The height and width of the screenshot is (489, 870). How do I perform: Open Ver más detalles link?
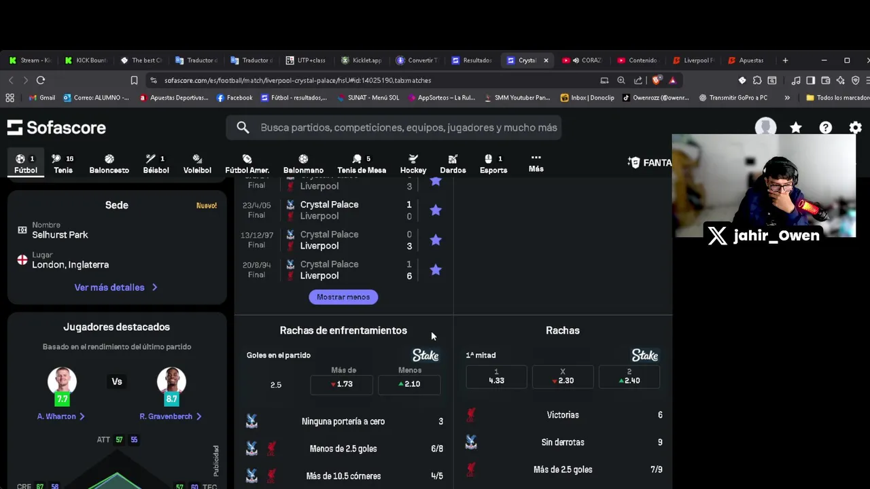pyautogui.click(x=116, y=287)
